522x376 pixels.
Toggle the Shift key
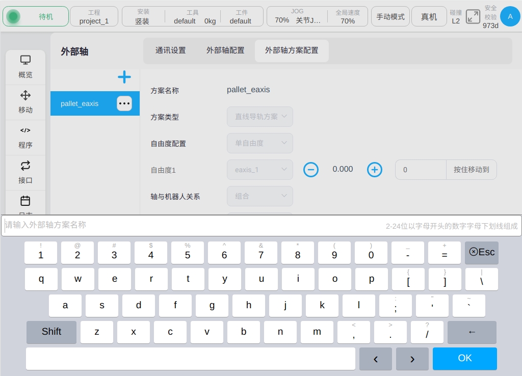tap(51, 332)
